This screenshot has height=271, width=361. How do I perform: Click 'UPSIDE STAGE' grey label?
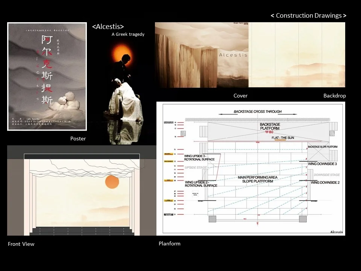(x=196, y=167)
